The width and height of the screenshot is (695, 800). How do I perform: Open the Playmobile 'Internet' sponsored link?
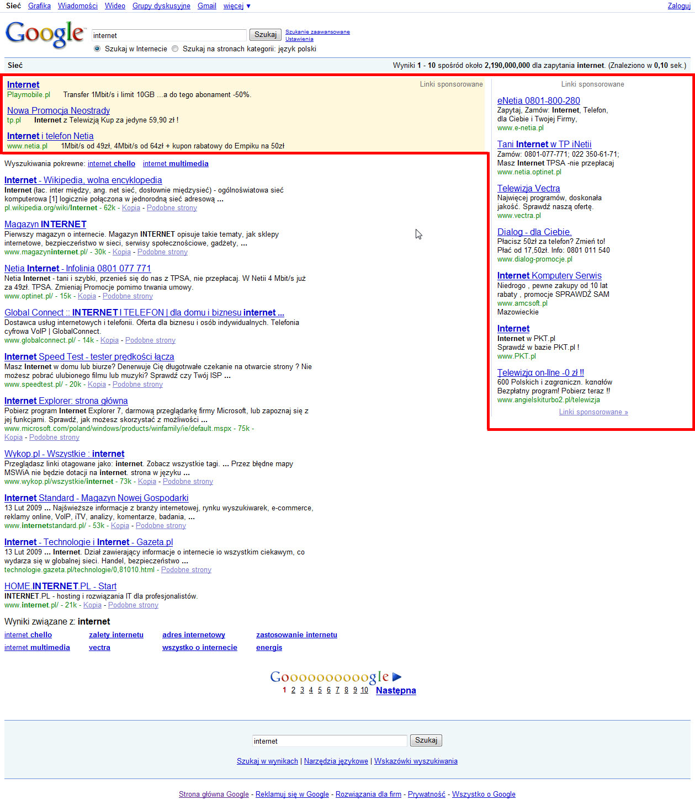pyautogui.click(x=23, y=84)
